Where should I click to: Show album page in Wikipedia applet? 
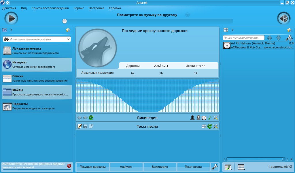pos(204,118)
